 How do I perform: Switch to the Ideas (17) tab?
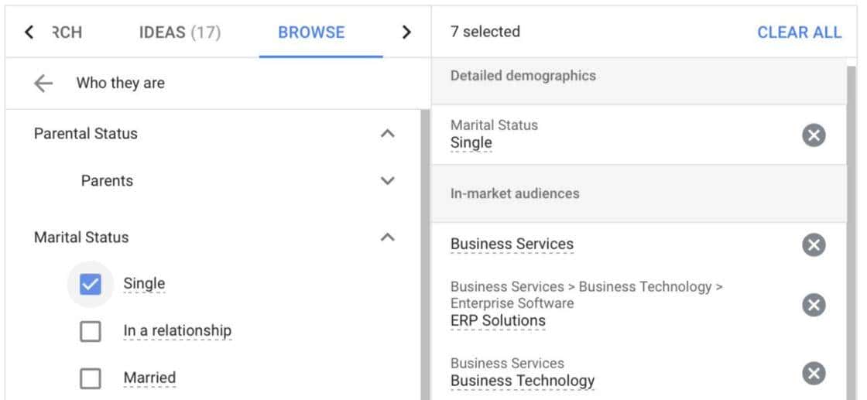(x=180, y=32)
